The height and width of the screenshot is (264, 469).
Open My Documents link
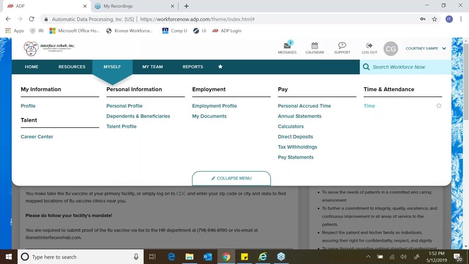[x=209, y=116]
